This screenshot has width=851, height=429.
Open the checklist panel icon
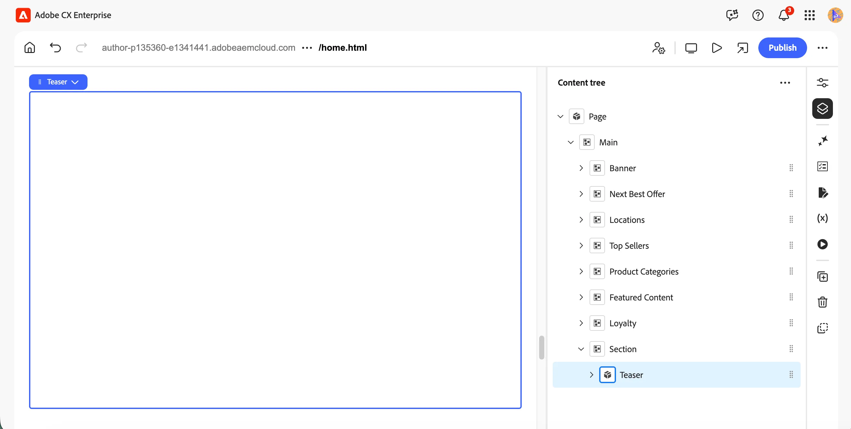click(x=822, y=166)
